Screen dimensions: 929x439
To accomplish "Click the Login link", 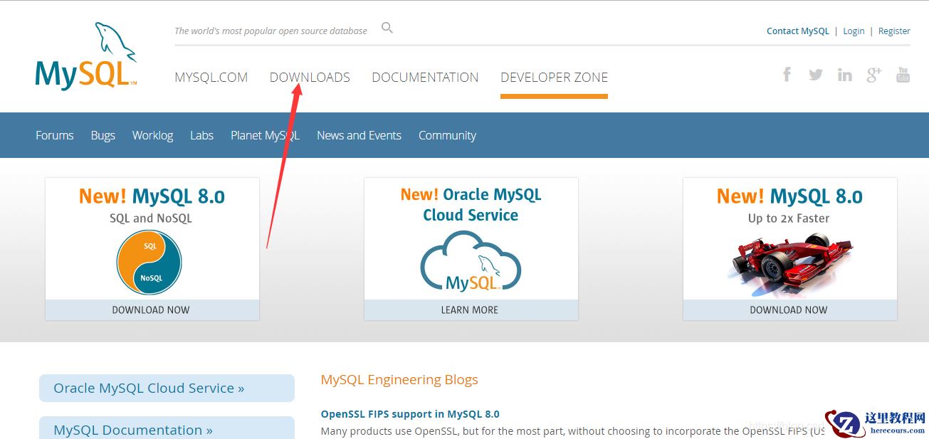I will pyautogui.click(x=854, y=31).
